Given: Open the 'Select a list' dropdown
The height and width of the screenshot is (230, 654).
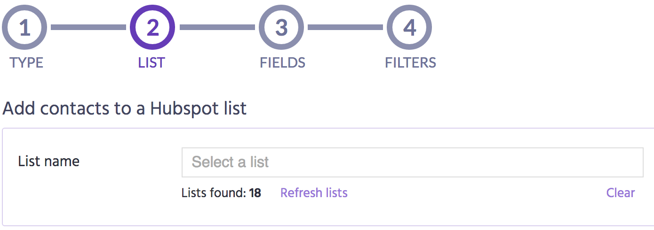Looking at the screenshot, I should tap(412, 162).
